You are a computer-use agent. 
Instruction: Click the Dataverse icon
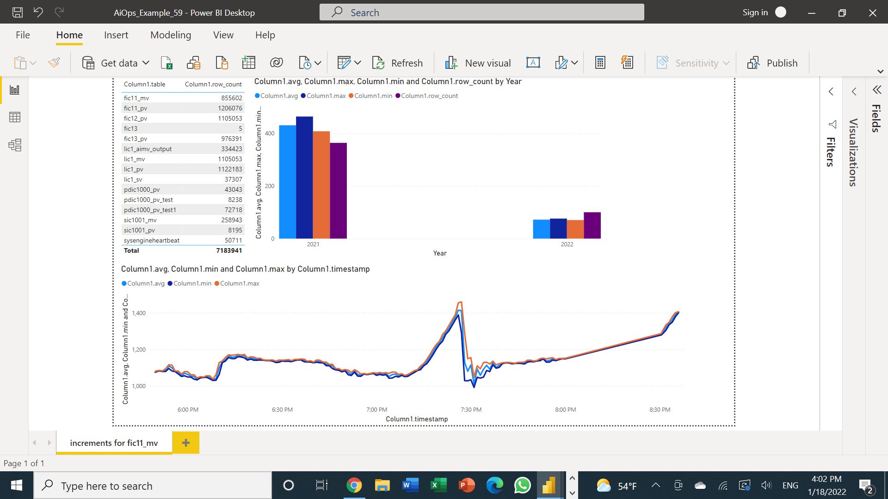click(x=277, y=63)
